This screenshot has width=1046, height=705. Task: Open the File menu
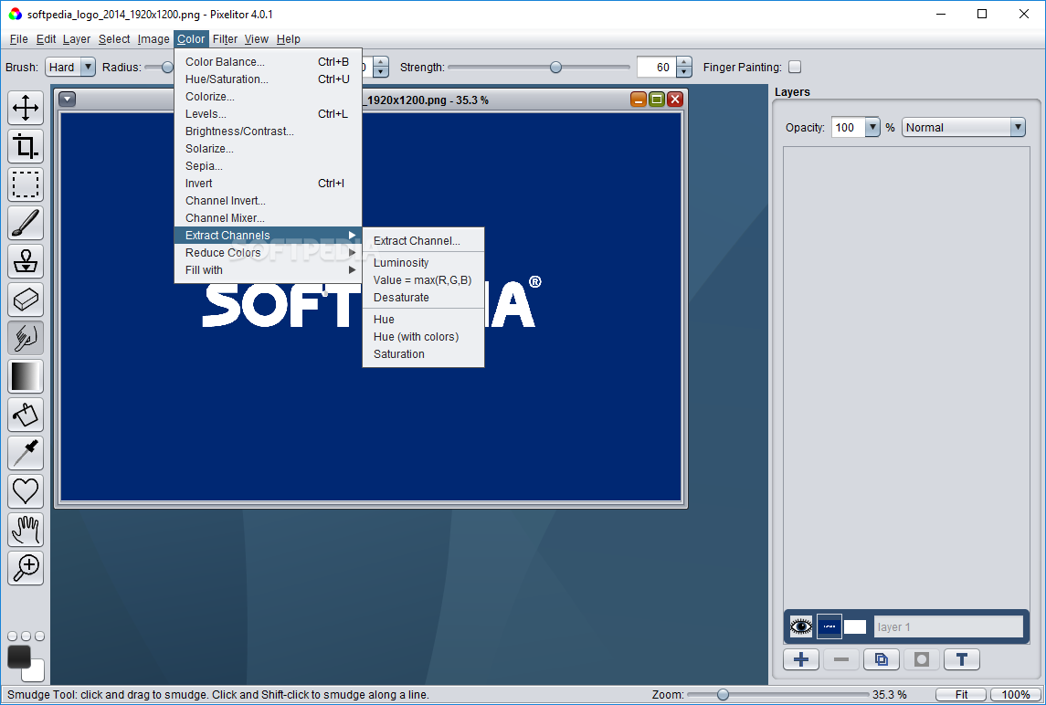[x=18, y=38]
